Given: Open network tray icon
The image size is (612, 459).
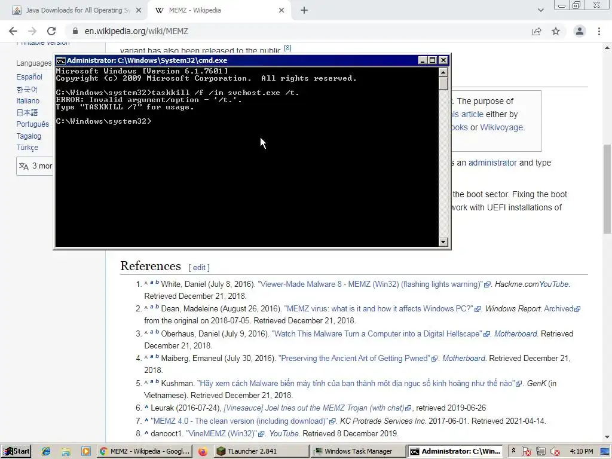Looking at the screenshot, I should (540, 452).
